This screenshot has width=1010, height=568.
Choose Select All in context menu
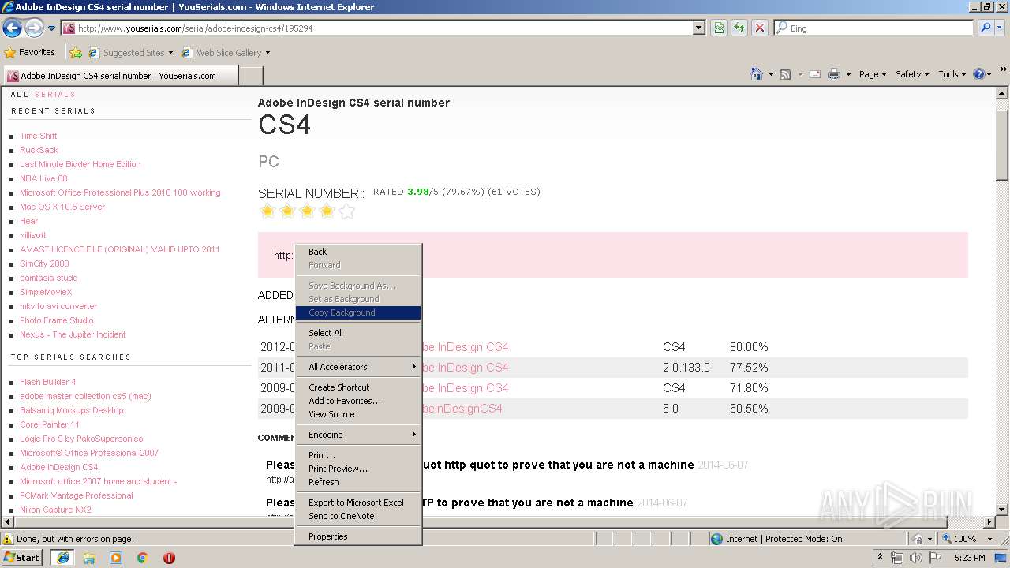[358, 333]
